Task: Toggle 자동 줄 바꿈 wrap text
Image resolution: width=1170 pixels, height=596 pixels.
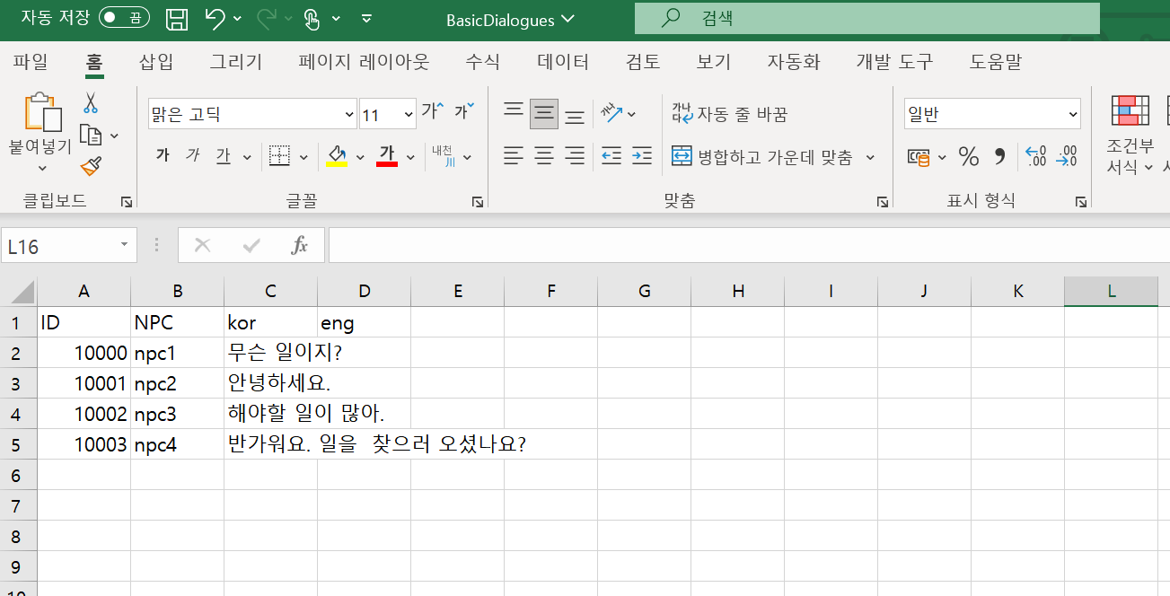Action: pos(730,114)
